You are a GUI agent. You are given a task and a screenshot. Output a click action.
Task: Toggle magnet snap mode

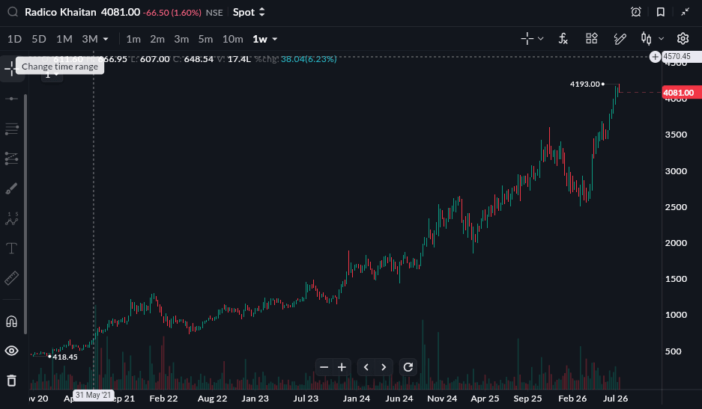(x=12, y=322)
